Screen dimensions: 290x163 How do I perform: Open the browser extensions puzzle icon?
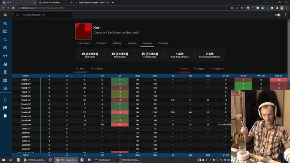272,8
